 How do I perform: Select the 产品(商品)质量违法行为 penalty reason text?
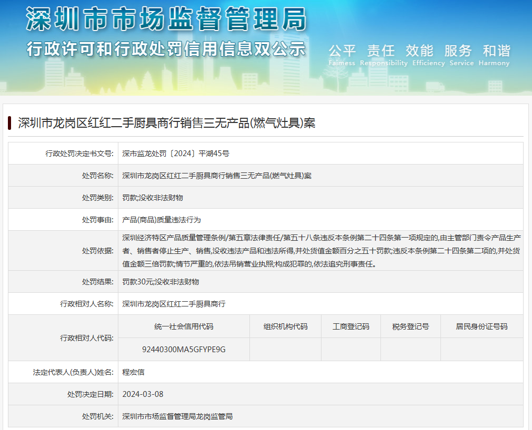click(162, 220)
